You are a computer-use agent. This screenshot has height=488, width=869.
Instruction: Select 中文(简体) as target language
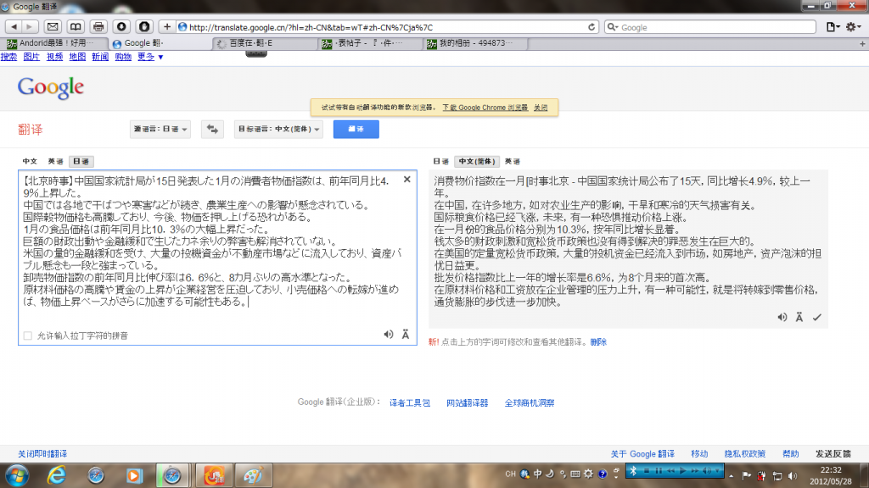(x=477, y=161)
